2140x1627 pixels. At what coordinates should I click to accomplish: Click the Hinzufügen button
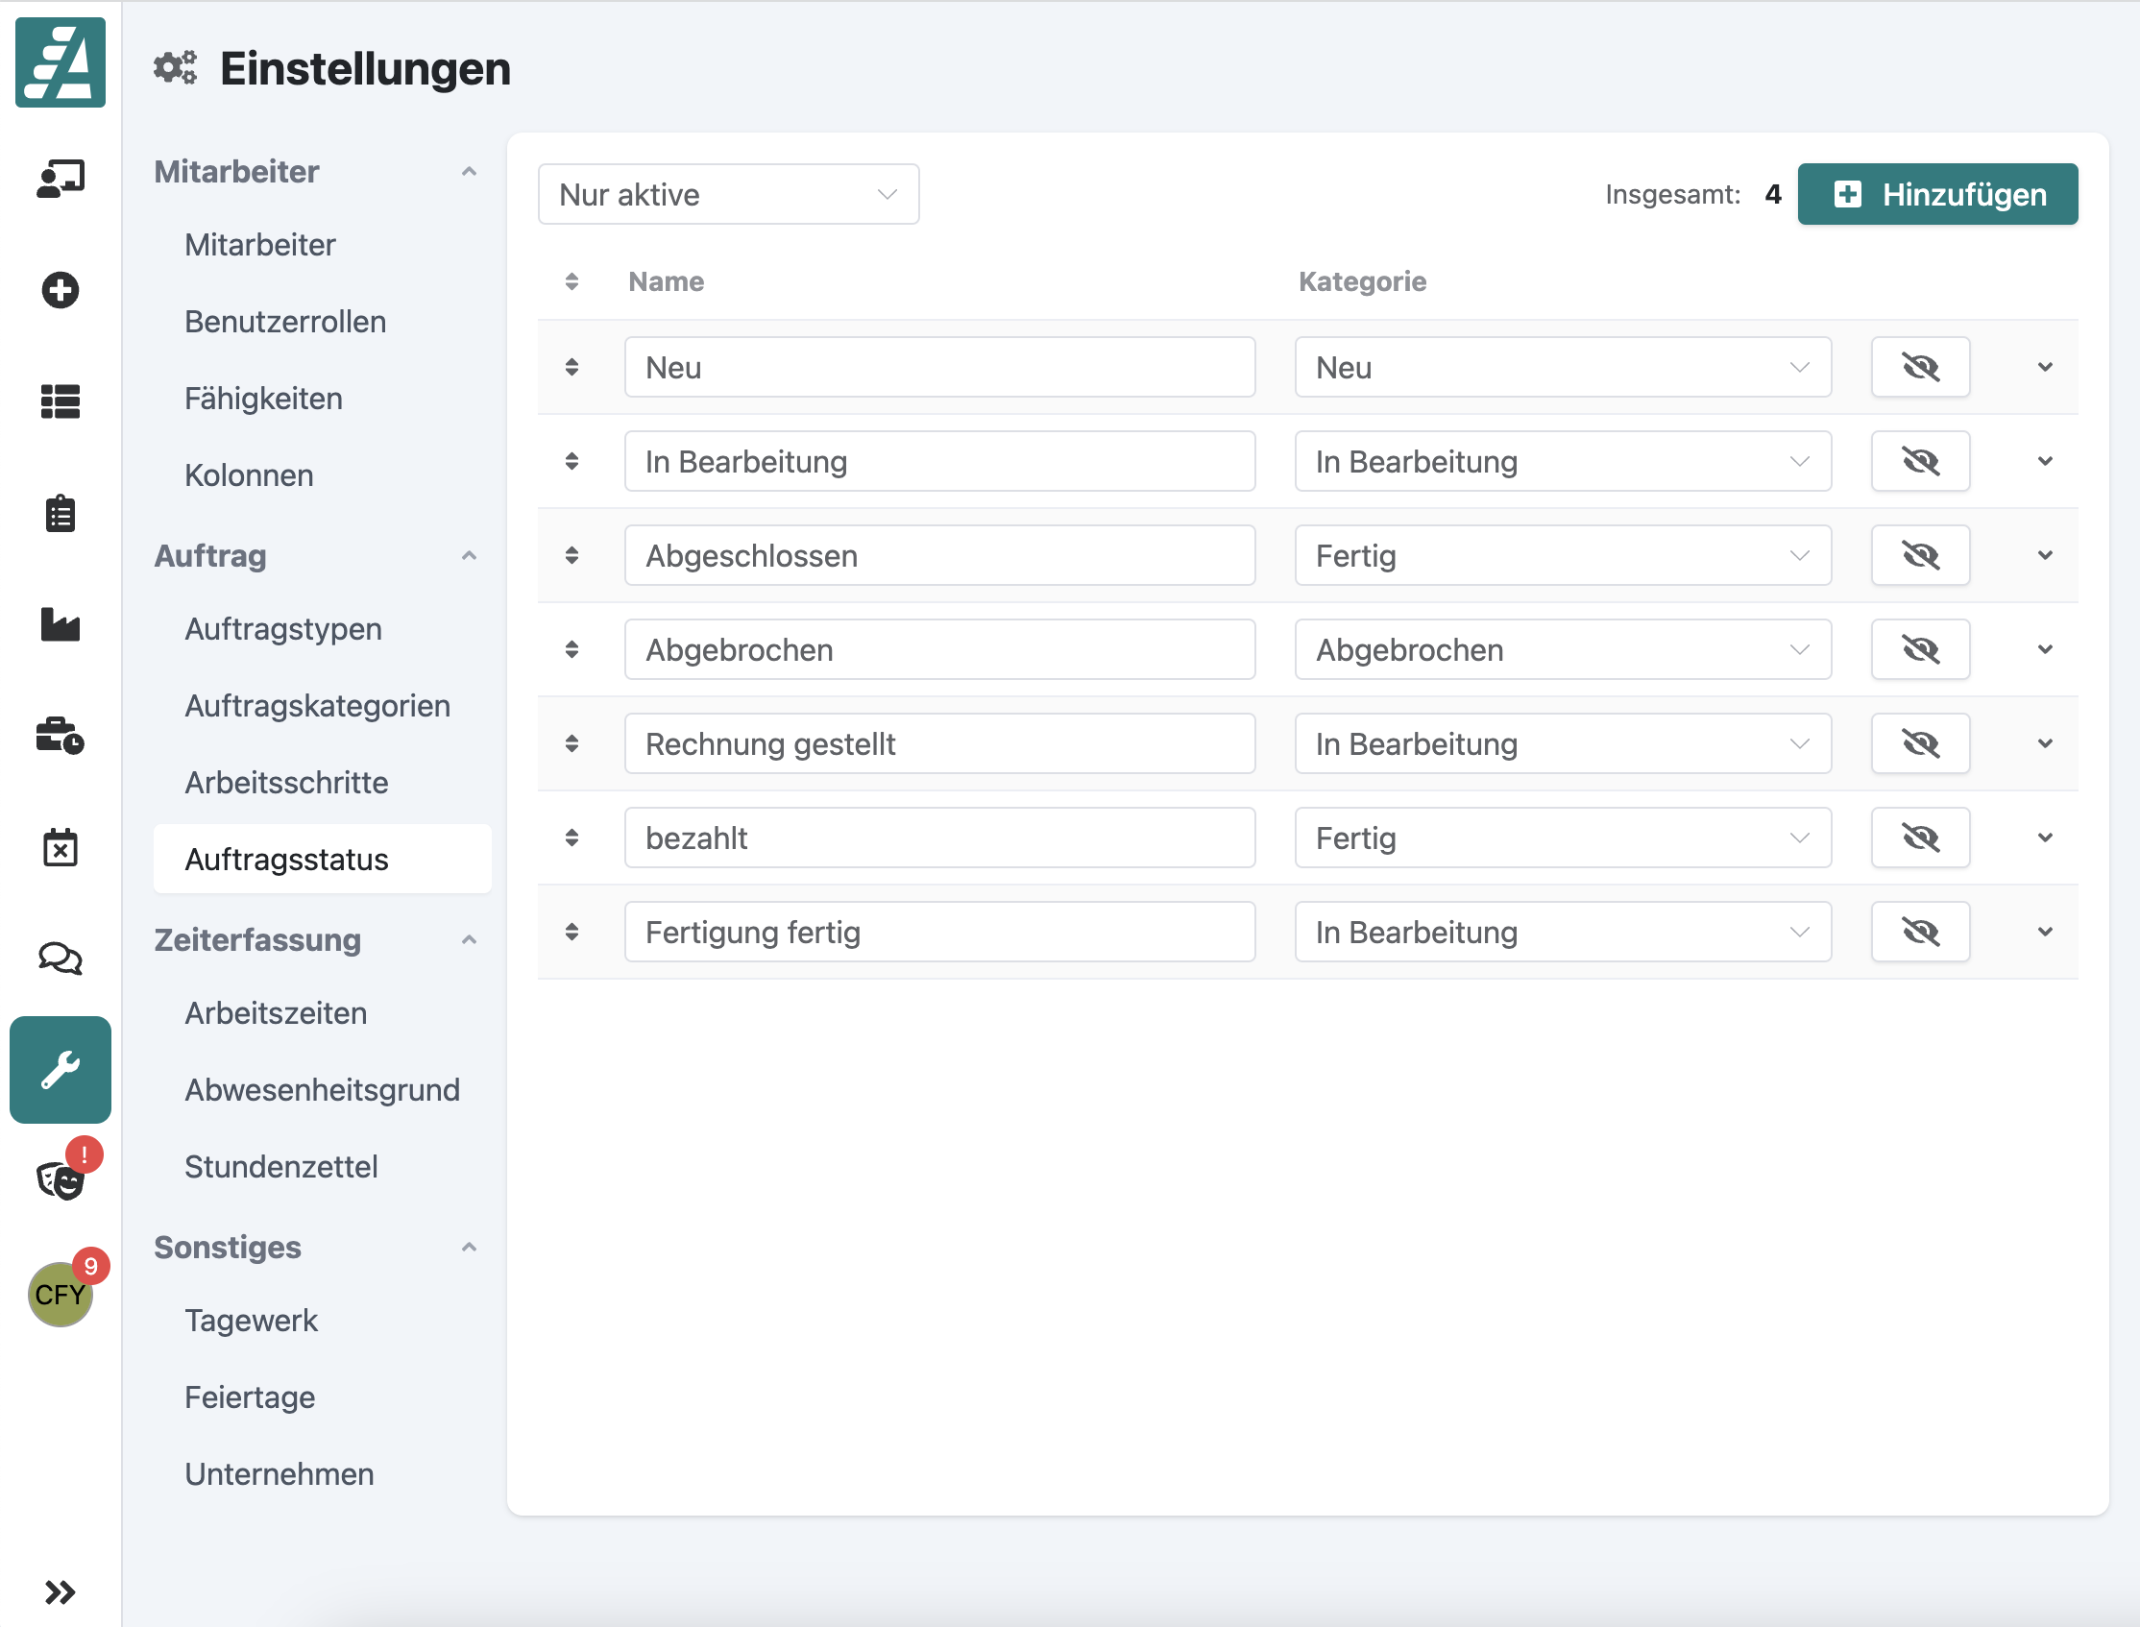[x=1936, y=194]
